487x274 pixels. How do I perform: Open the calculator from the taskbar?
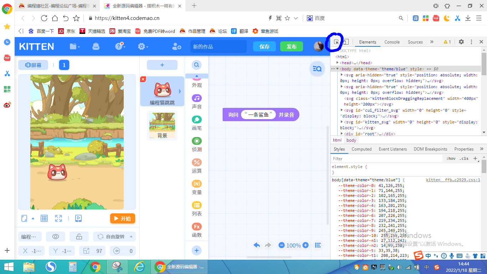tap(73, 267)
